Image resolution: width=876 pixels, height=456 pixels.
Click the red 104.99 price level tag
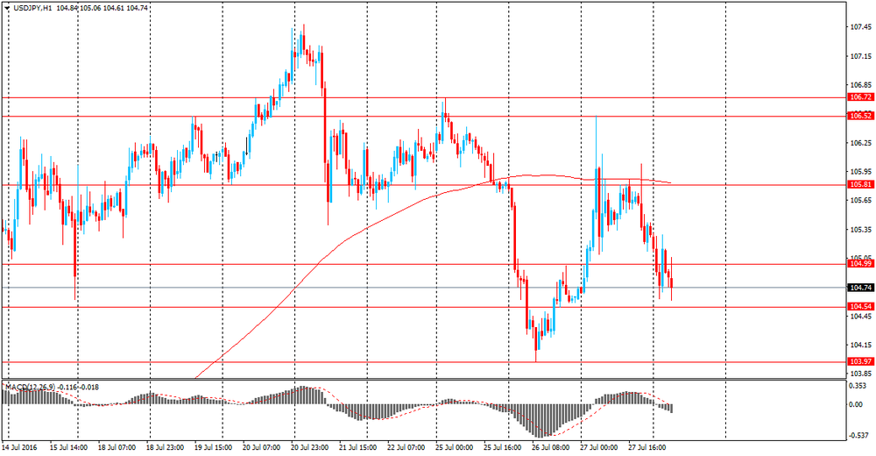pyautogui.click(x=861, y=264)
